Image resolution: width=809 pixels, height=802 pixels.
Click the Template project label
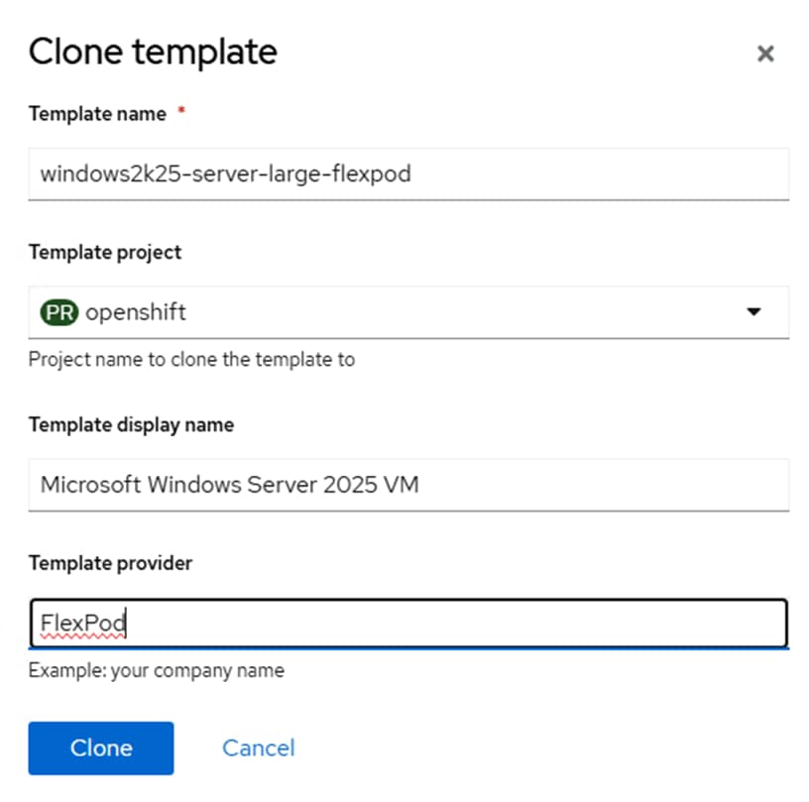point(105,252)
